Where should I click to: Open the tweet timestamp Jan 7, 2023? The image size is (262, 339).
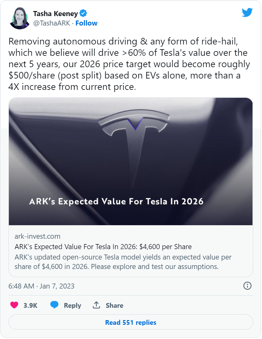click(41, 286)
